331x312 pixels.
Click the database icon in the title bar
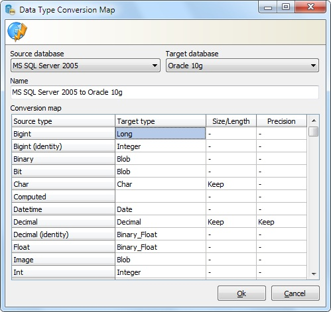coord(10,10)
